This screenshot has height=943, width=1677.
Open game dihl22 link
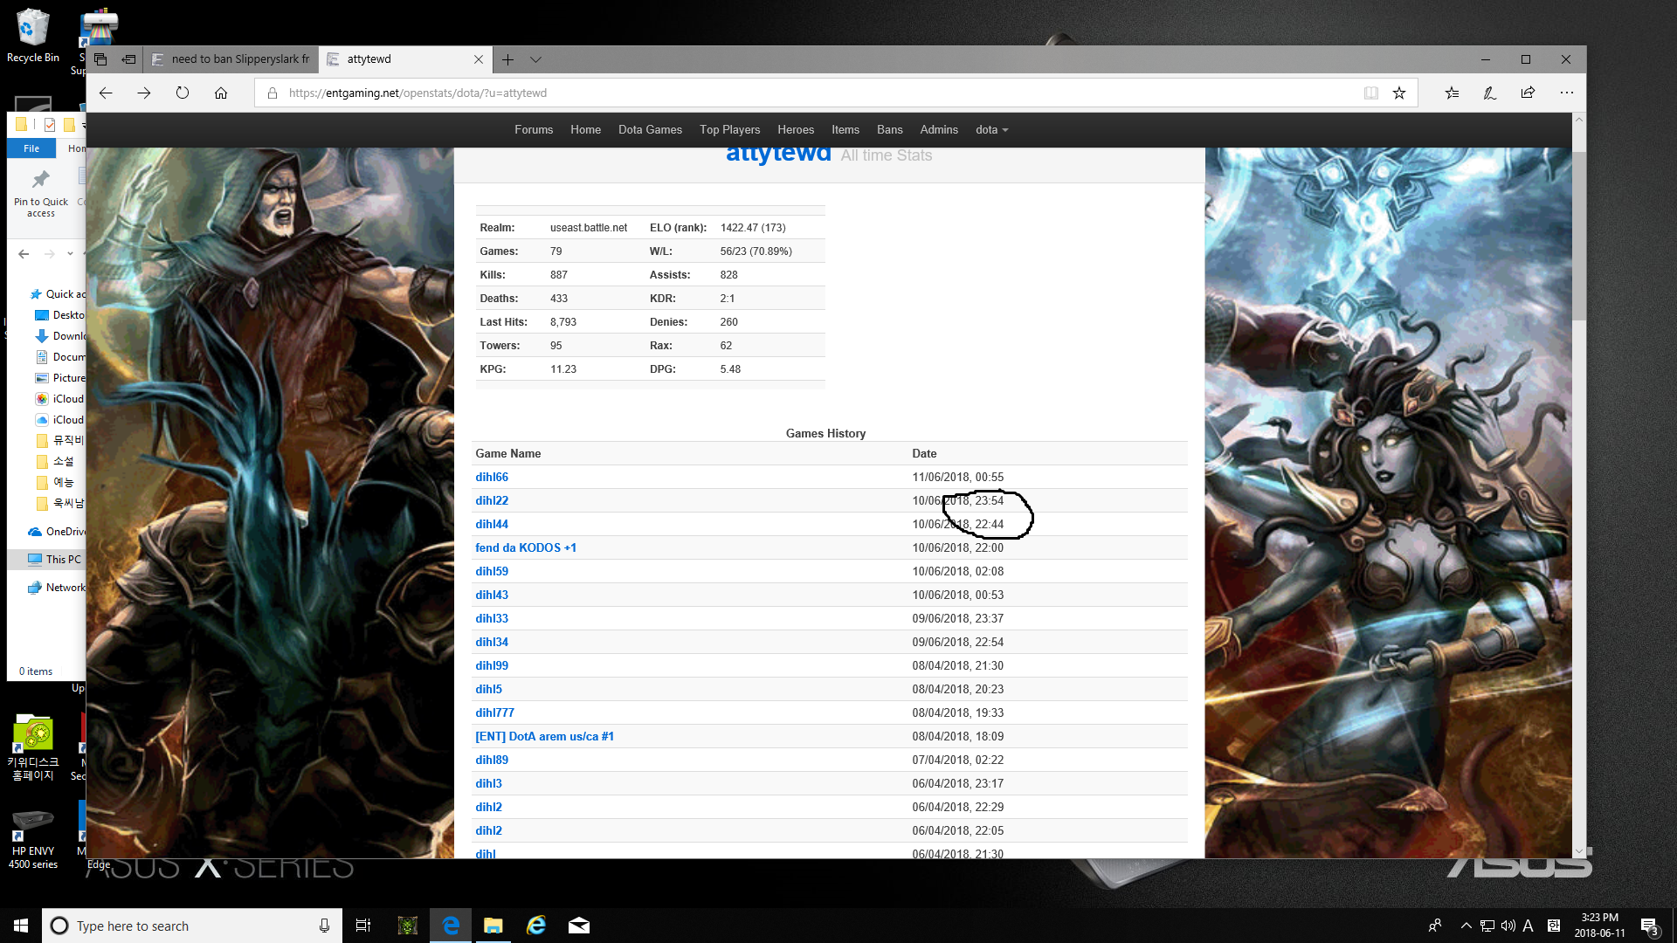(492, 501)
